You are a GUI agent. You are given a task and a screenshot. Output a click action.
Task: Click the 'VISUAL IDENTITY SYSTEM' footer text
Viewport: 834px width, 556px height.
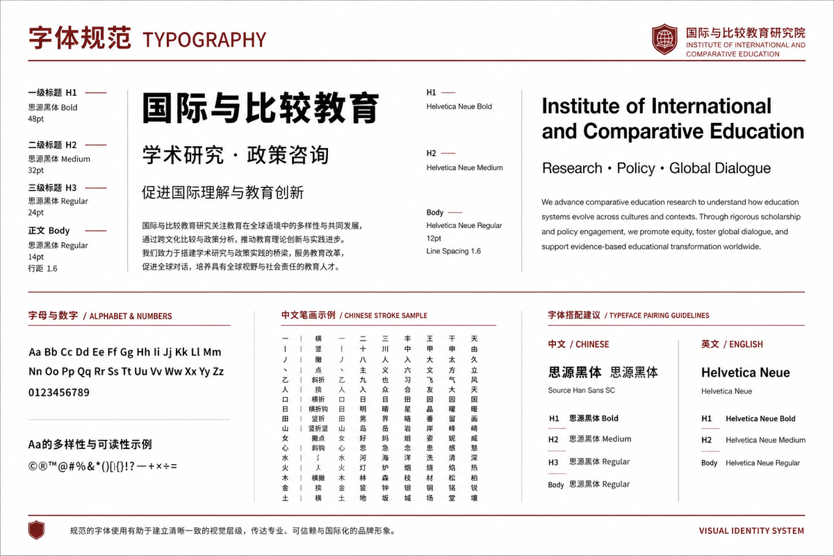pyautogui.click(x=751, y=531)
